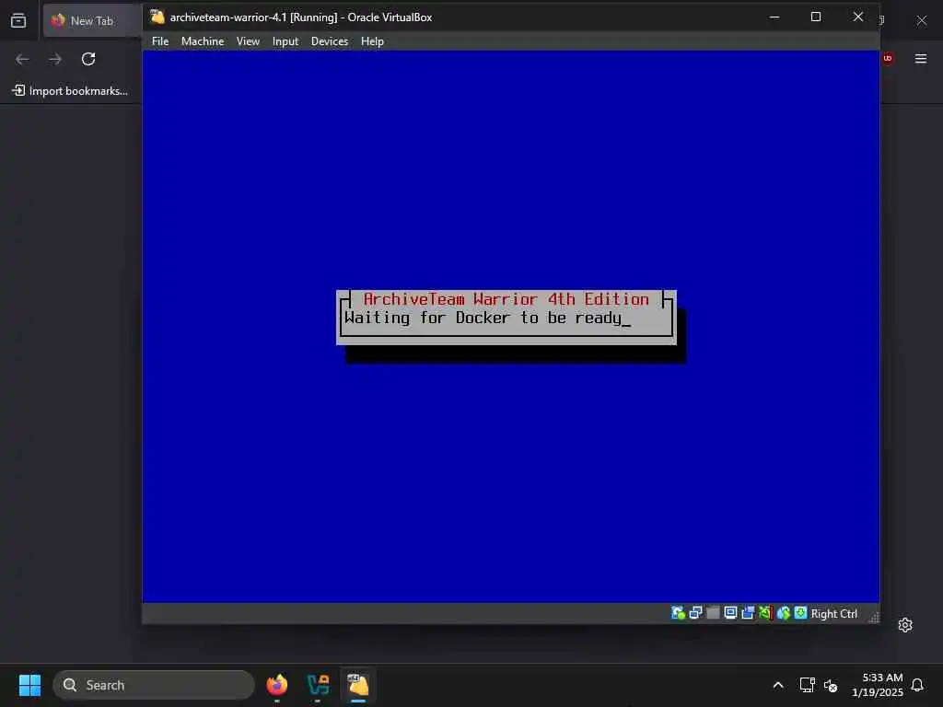Open Firefox from the taskbar
This screenshot has height=707, width=943.
click(277, 685)
